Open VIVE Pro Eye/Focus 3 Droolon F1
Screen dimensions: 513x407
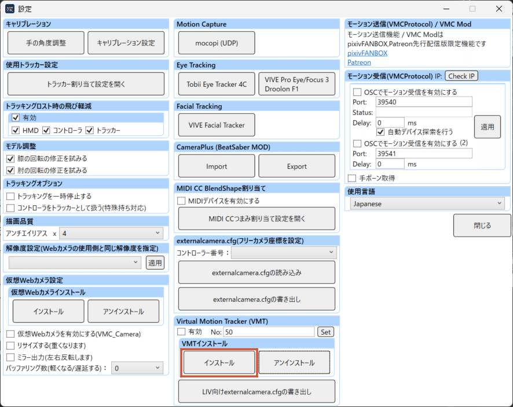pyautogui.click(x=297, y=84)
